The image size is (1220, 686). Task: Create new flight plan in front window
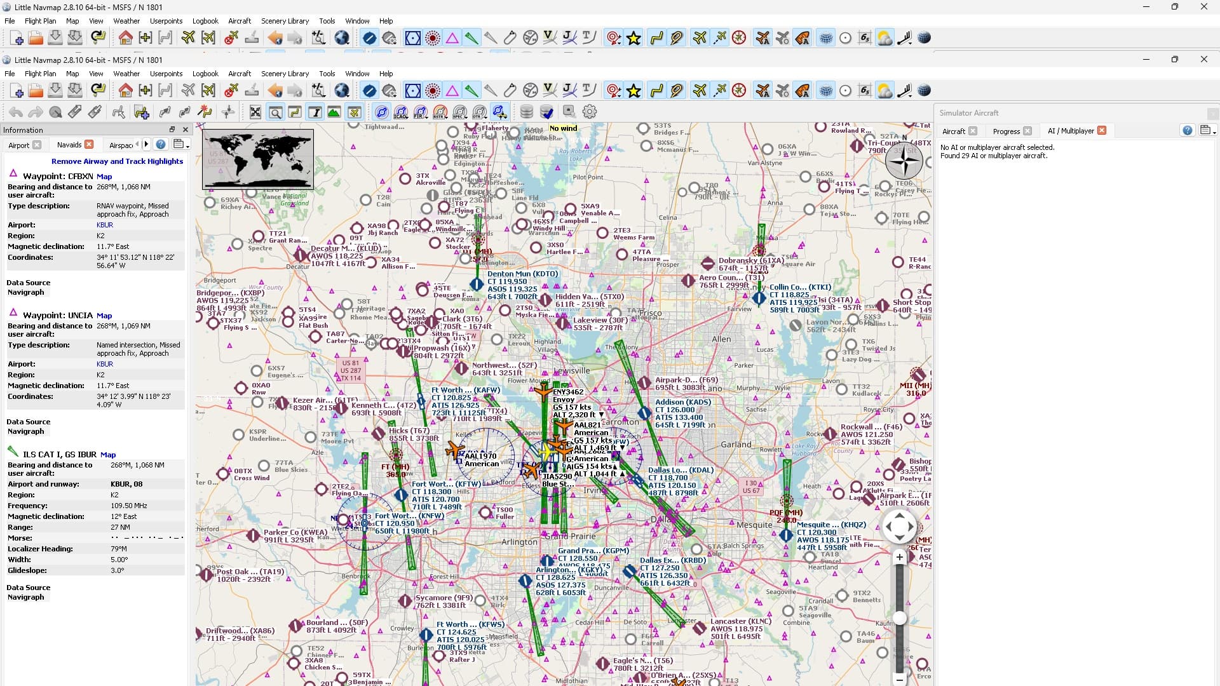[x=17, y=91]
